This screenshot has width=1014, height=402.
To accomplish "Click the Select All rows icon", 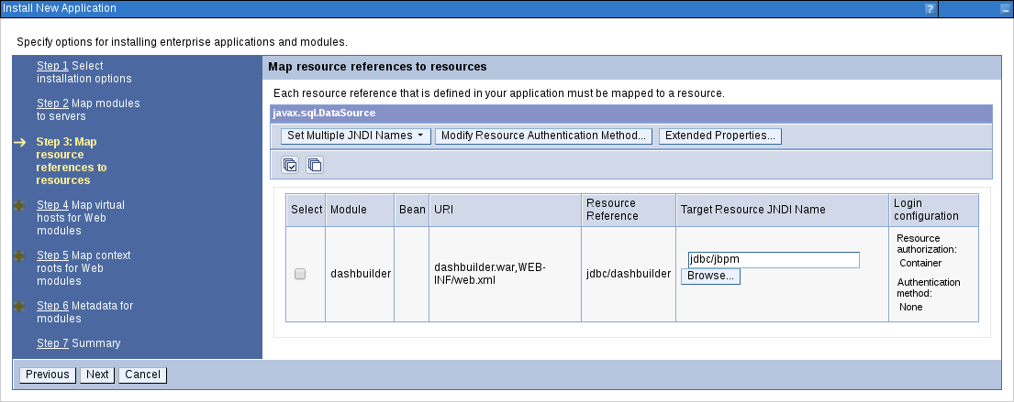I will coord(290,165).
